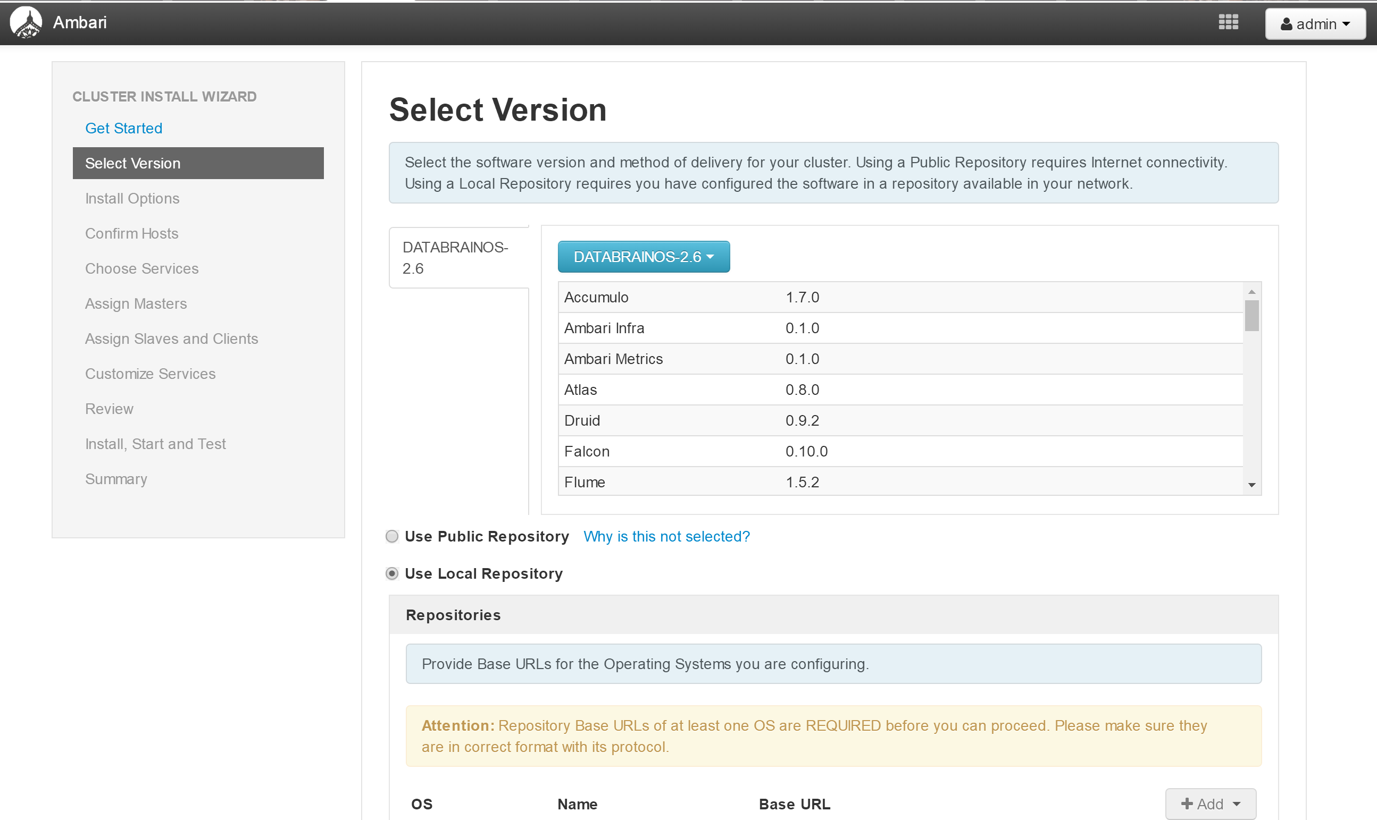1377x820 pixels.
Task: Click the services list scroll up arrow
Action: tap(1252, 291)
